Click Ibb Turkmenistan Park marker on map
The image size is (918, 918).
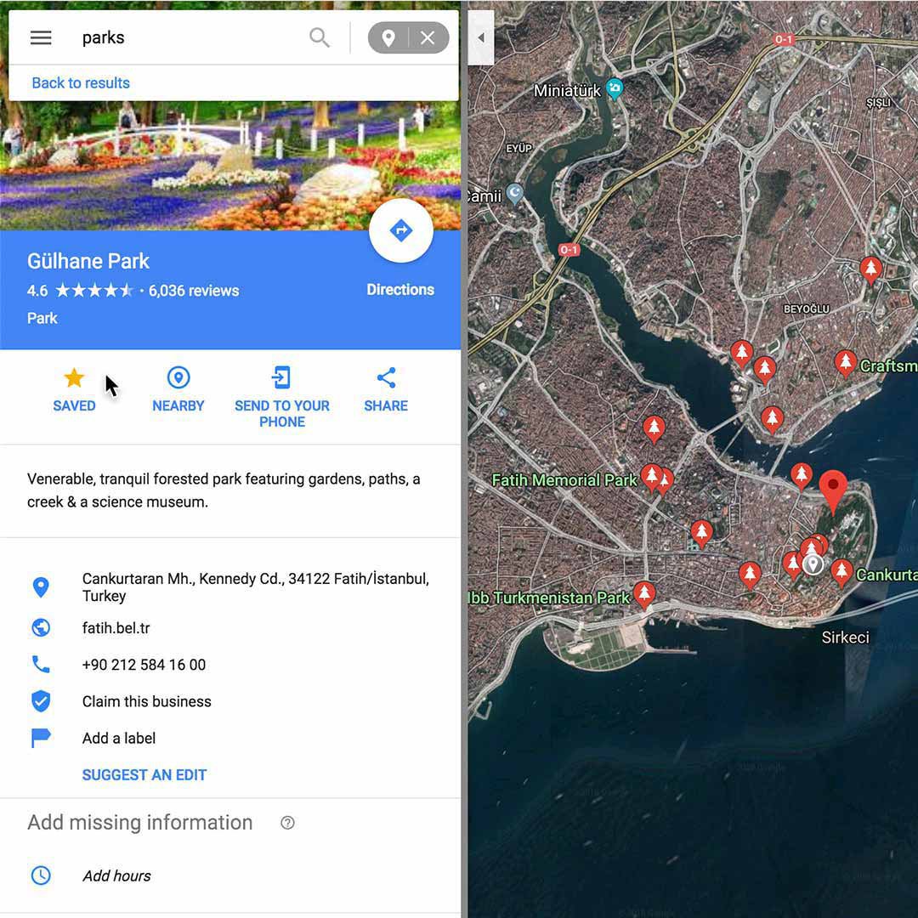coord(644,595)
